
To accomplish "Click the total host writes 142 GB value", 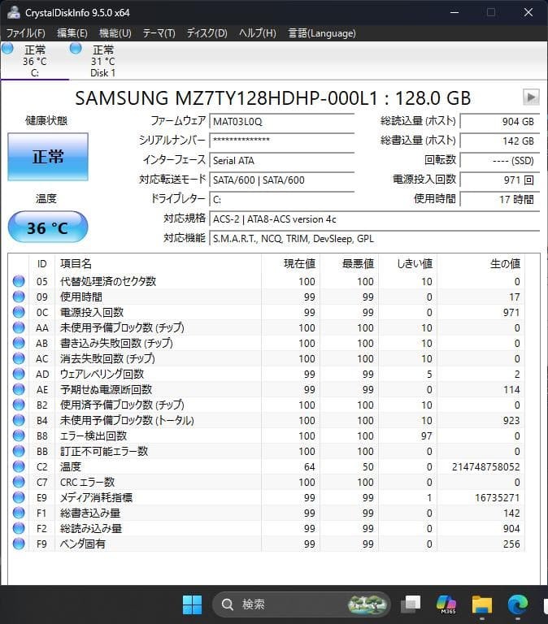I will pos(500,141).
